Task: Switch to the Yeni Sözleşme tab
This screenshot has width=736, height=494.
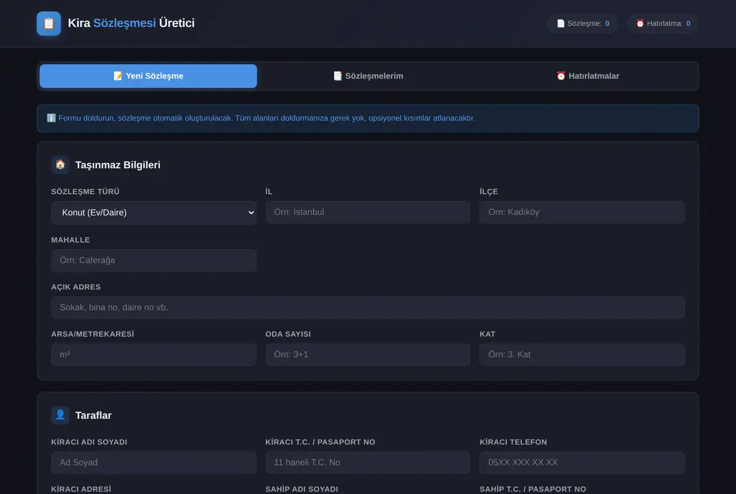Action: tap(148, 76)
